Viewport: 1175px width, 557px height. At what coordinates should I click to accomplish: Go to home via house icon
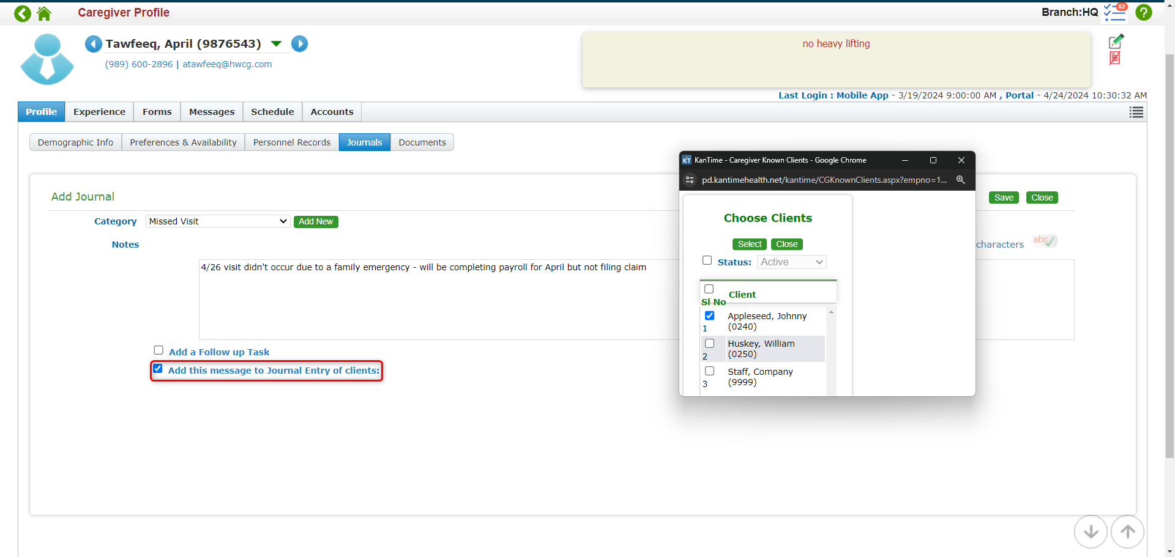click(44, 13)
